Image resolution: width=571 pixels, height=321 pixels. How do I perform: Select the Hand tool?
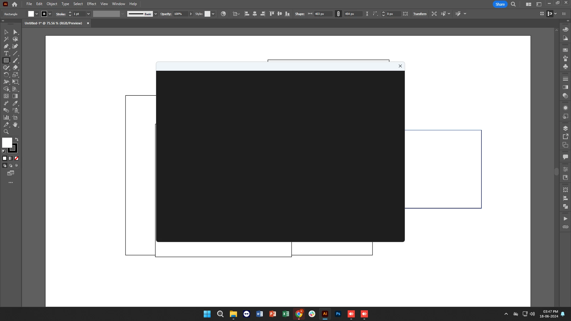click(x=15, y=125)
